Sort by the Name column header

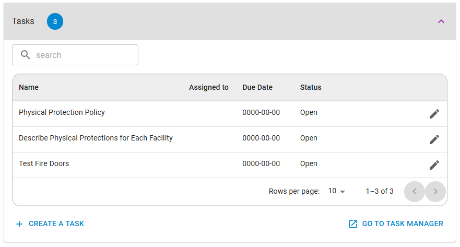coord(29,87)
